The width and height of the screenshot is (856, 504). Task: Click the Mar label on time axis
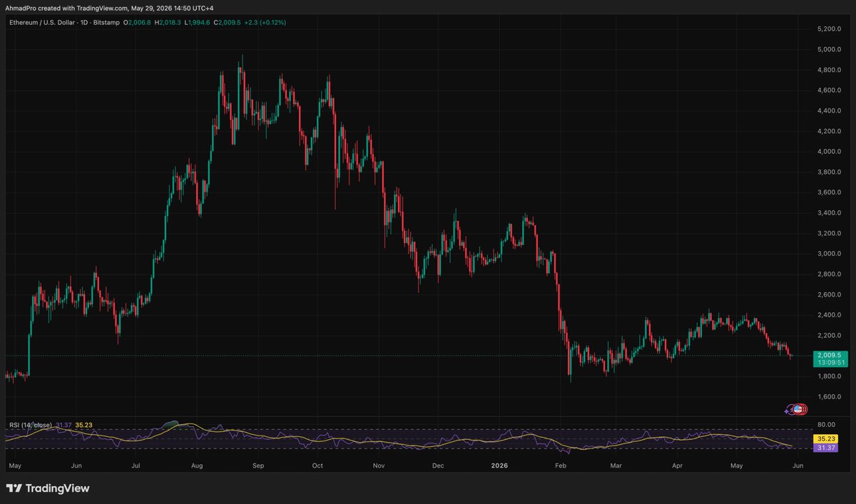[617, 466]
